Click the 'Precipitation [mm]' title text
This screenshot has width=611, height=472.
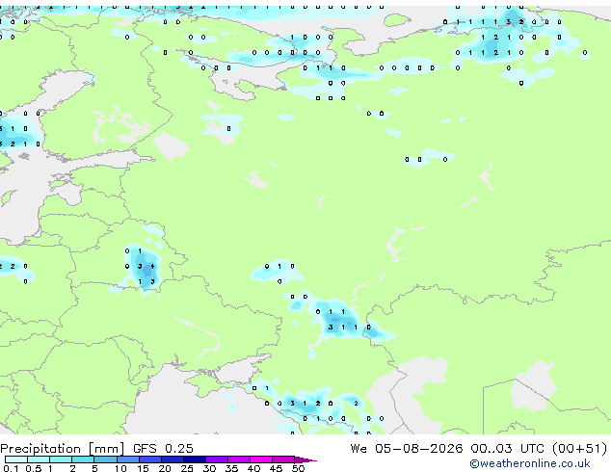pyautogui.click(x=63, y=449)
